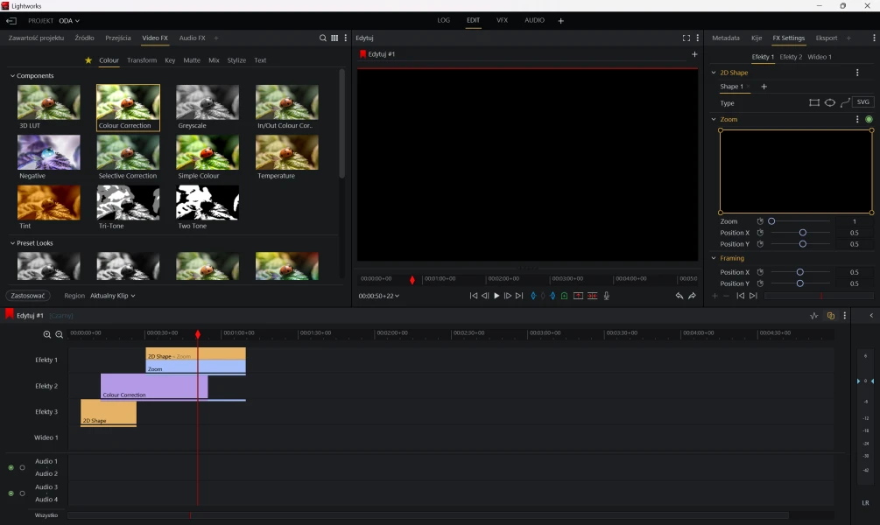
Task: Click the SVG shape type button
Action: [863, 103]
